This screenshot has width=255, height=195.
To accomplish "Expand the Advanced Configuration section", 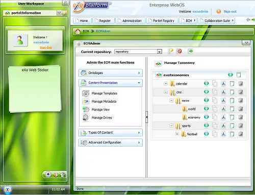I will point(111,142).
